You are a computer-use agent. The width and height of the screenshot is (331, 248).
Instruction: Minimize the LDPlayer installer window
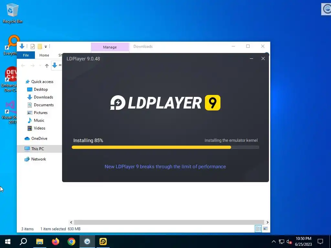(251, 59)
